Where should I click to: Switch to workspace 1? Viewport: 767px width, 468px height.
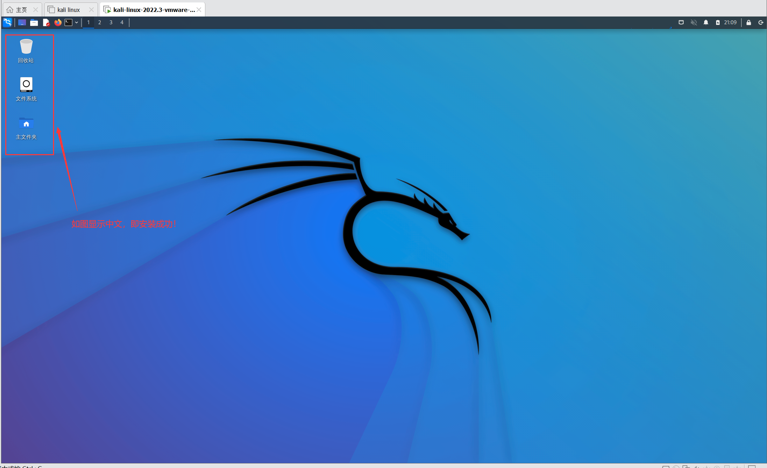88,22
